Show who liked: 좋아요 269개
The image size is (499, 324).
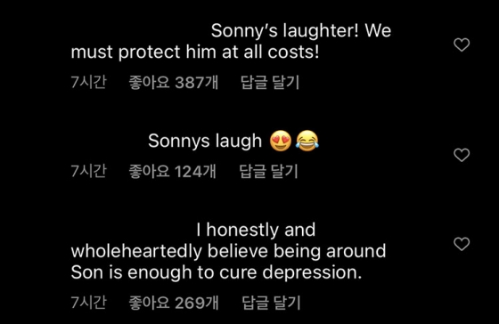[x=174, y=303]
